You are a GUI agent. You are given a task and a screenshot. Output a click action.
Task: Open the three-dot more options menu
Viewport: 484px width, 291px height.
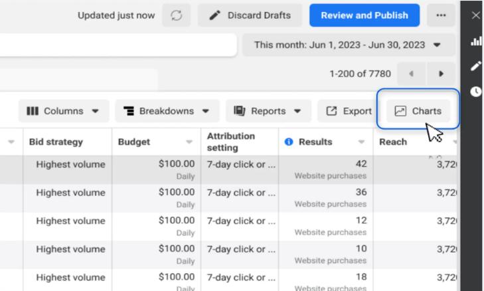[x=441, y=15]
